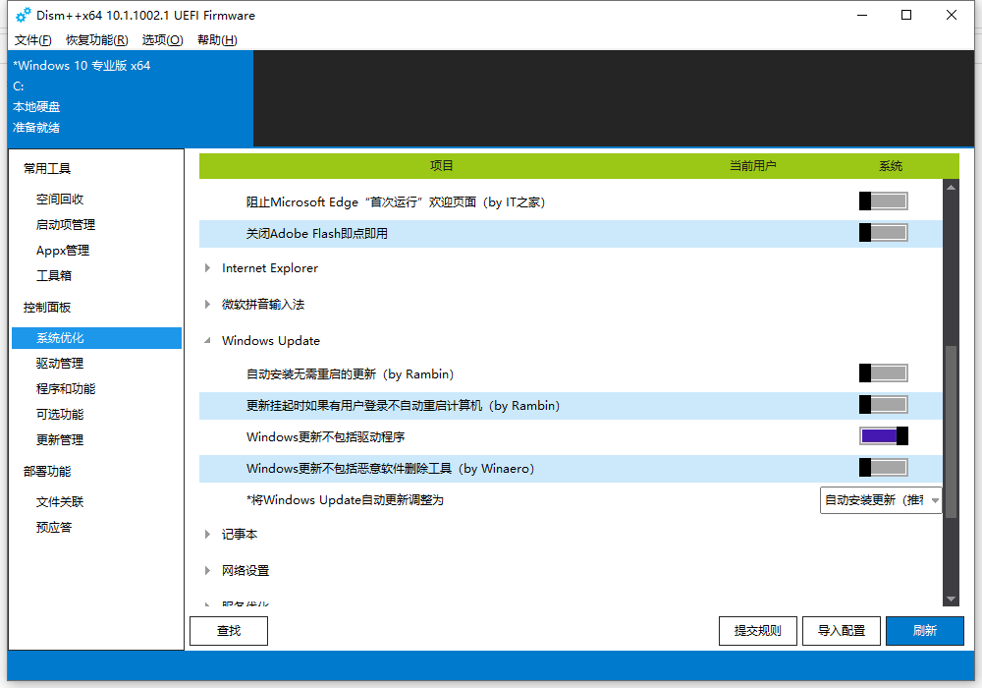The image size is (982, 688).
Task: Toggle 阻止Microsoft Edge首次运行欢迎页面 switch
Action: click(883, 201)
